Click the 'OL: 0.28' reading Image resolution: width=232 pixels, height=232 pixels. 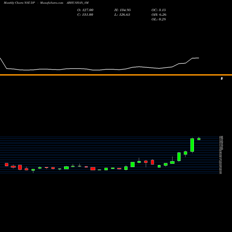coord(159,19)
